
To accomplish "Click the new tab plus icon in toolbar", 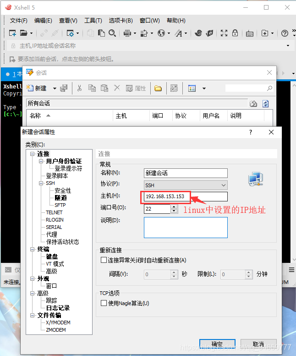I will point(265,33).
